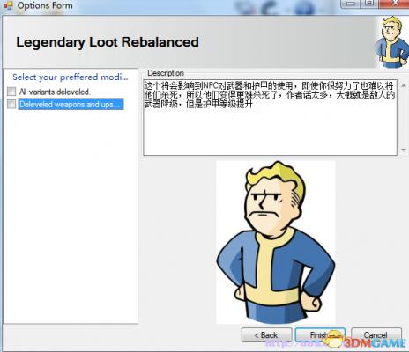The height and width of the screenshot is (352, 409).
Task: Click the small Vault Boy header image
Action: click(x=392, y=42)
